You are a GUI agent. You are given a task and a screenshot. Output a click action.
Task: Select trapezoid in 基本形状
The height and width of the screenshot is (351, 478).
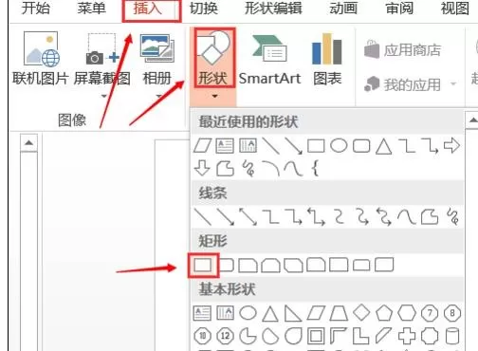[339, 314]
